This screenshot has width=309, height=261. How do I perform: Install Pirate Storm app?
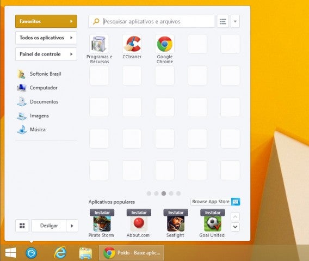[x=102, y=213]
